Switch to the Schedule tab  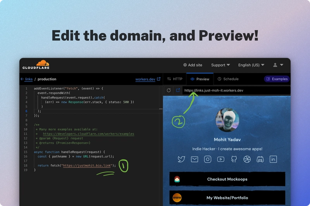pos(228,79)
